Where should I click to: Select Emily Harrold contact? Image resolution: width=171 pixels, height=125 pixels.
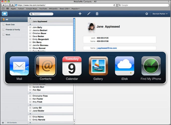[x=51, y=120]
